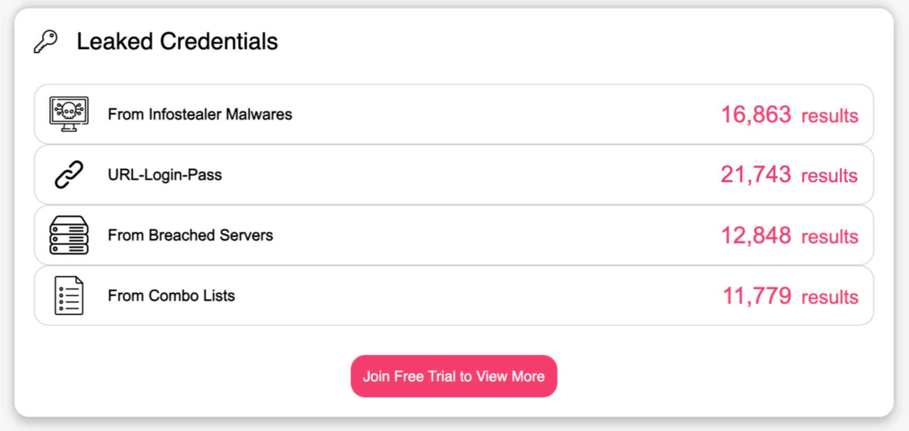This screenshot has height=431, width=909.
Task: Click the chain link icon for URL-Login-Pass
Action: point(69,175)
